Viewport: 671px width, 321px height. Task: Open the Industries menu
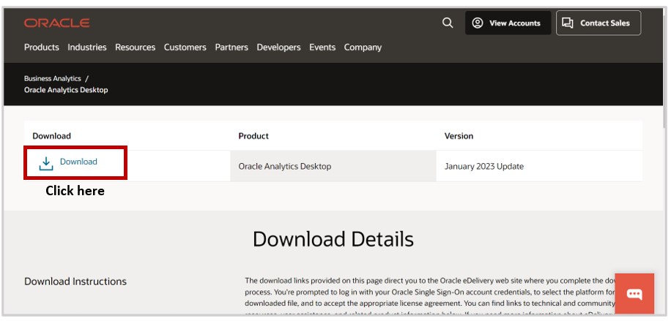(87, 48)
